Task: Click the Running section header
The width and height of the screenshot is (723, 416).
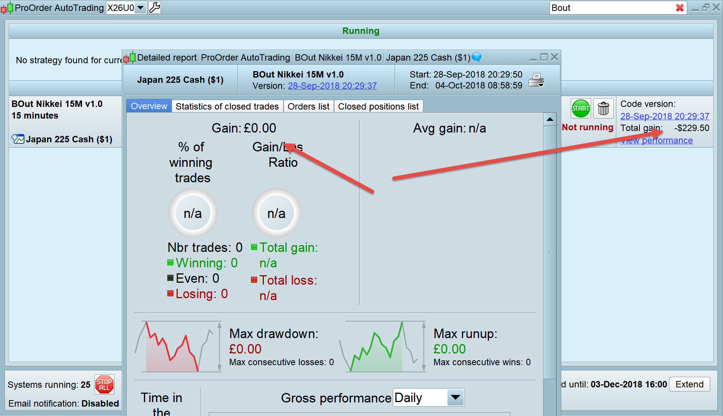Action: point(361,31)
